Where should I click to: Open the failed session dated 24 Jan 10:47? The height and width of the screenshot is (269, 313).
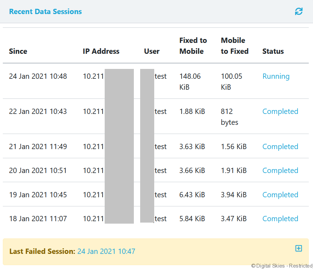(106, 251)
